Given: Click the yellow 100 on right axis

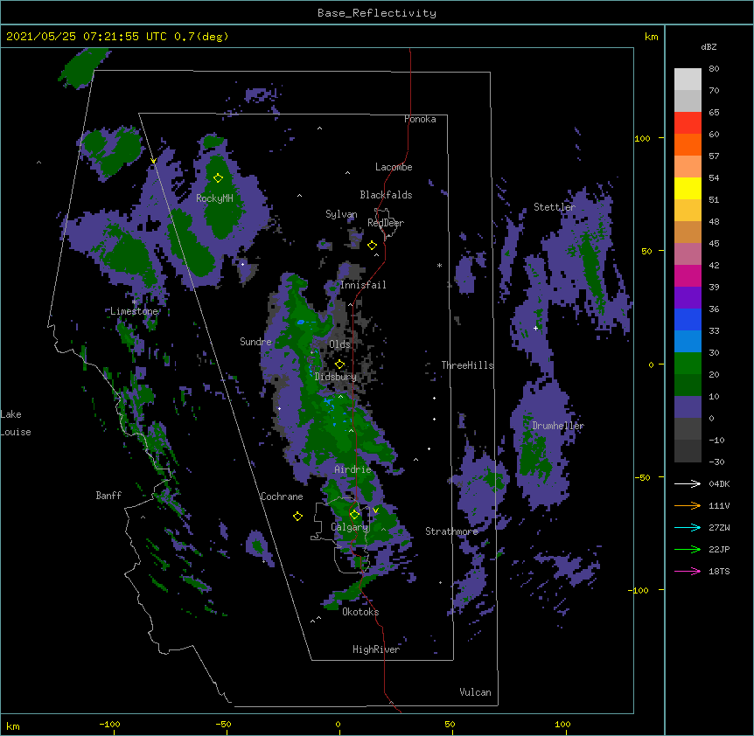Looking at the screenshot, I should (642, 138).
